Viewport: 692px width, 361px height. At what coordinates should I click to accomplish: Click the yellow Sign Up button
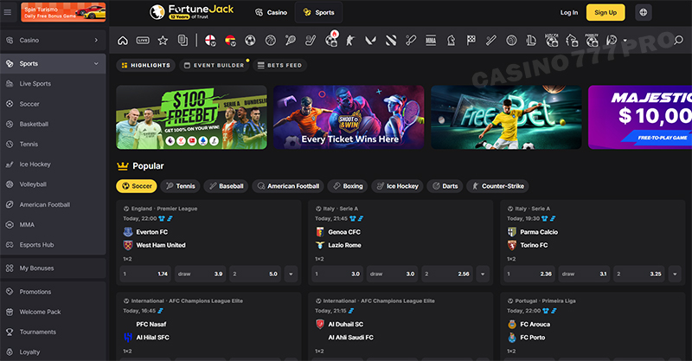pyautogui.click(x=605, y=12)
